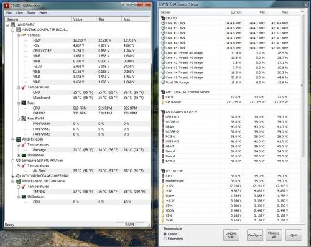311x247 pixels.
Task: Click the Vcore voltage icon in HWiNFO64
Action: (163, 195)
